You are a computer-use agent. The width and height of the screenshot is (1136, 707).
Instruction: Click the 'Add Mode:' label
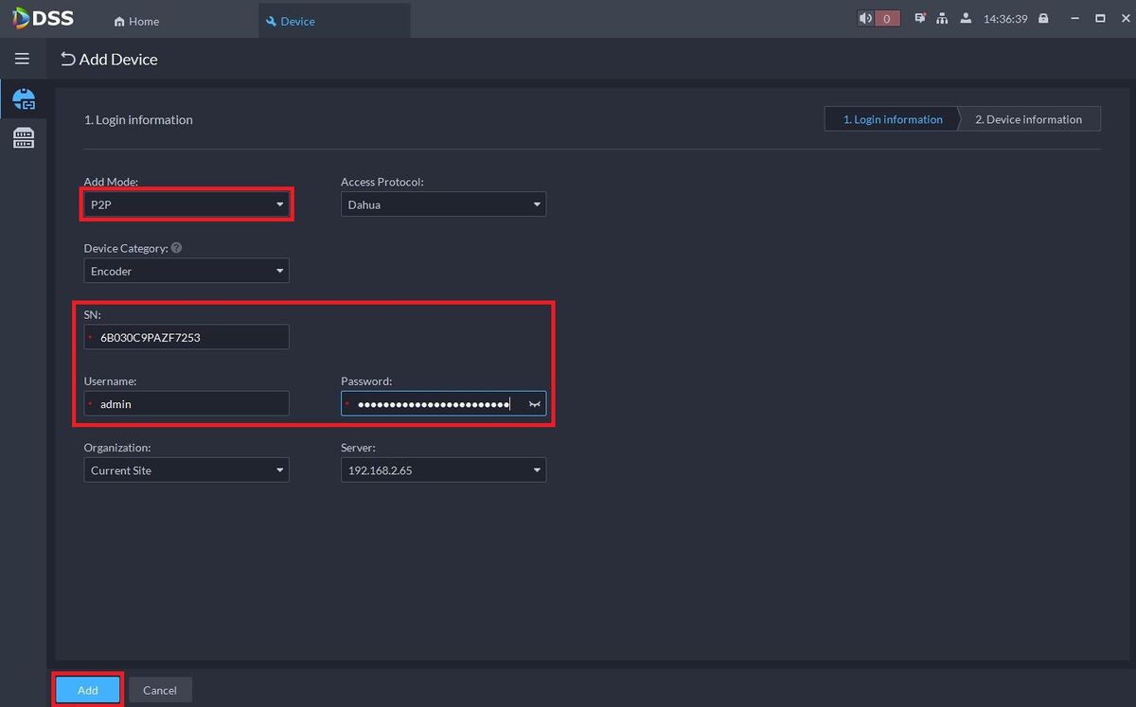coord(112,182)
